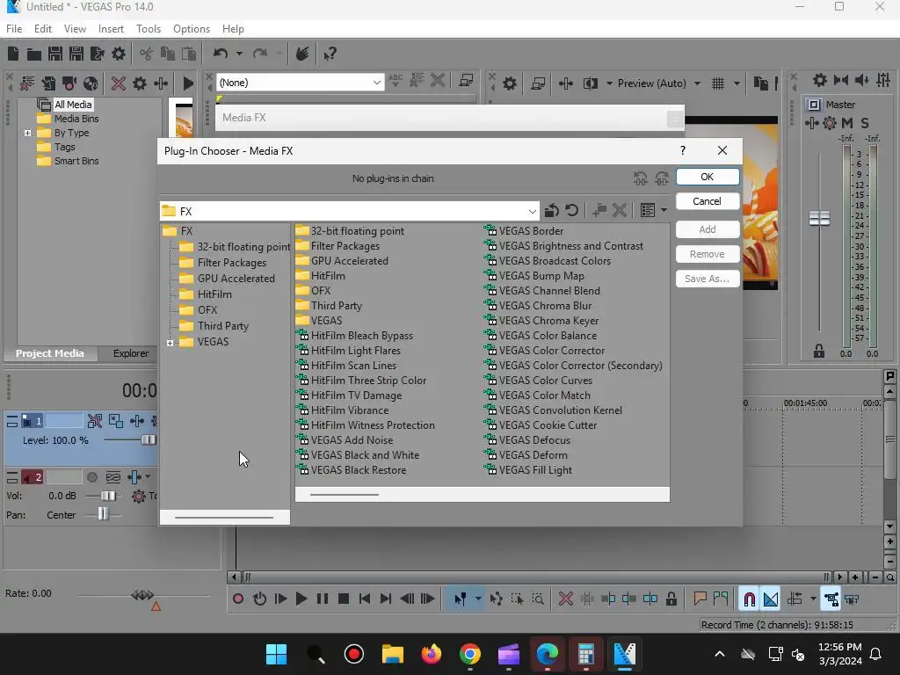Click Go to End transport button
The height and width of the screenshot is (675, 900).
[x=385, y=599]
